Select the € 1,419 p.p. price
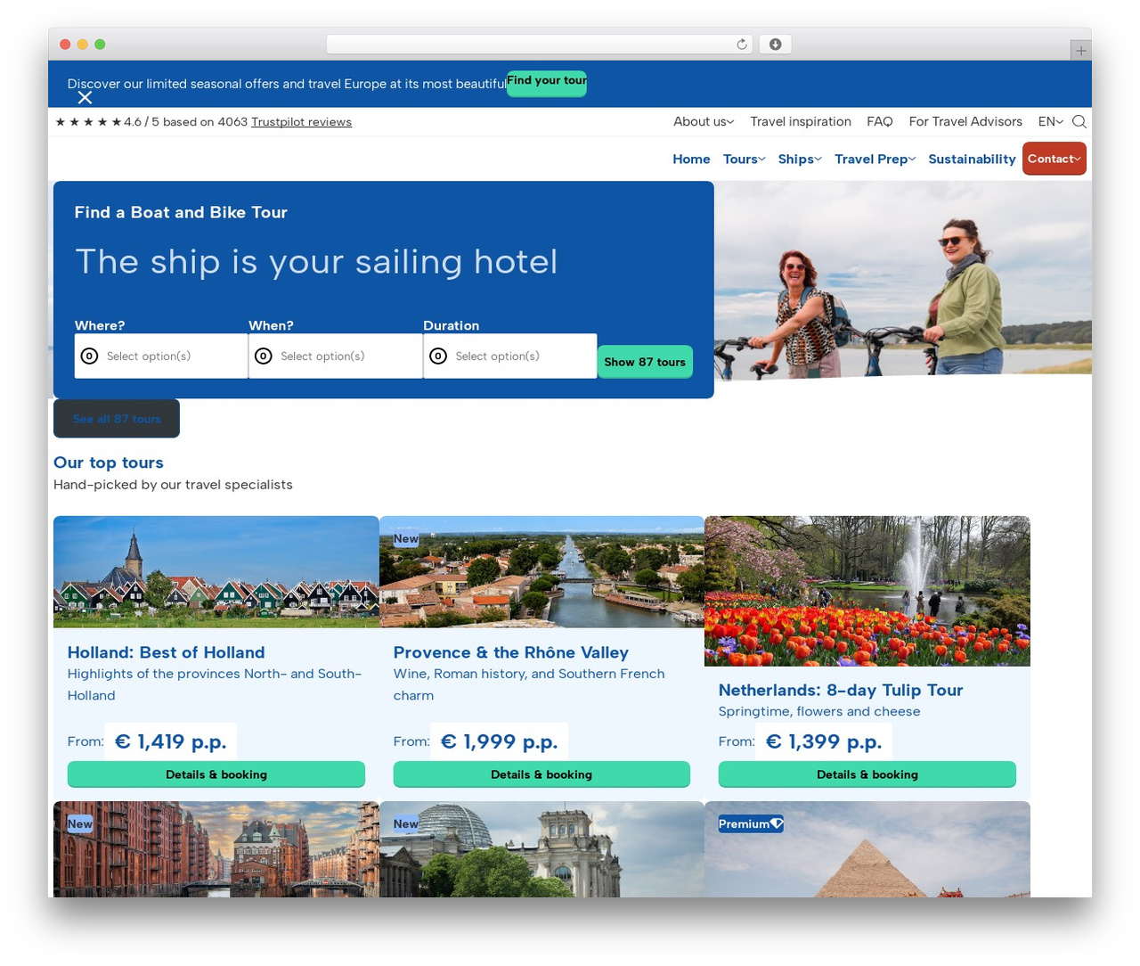 171,741
